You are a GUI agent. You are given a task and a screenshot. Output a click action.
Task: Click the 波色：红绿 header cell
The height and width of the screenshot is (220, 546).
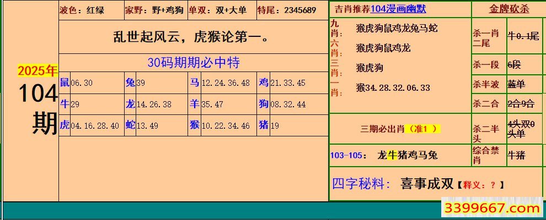[83, 10]
